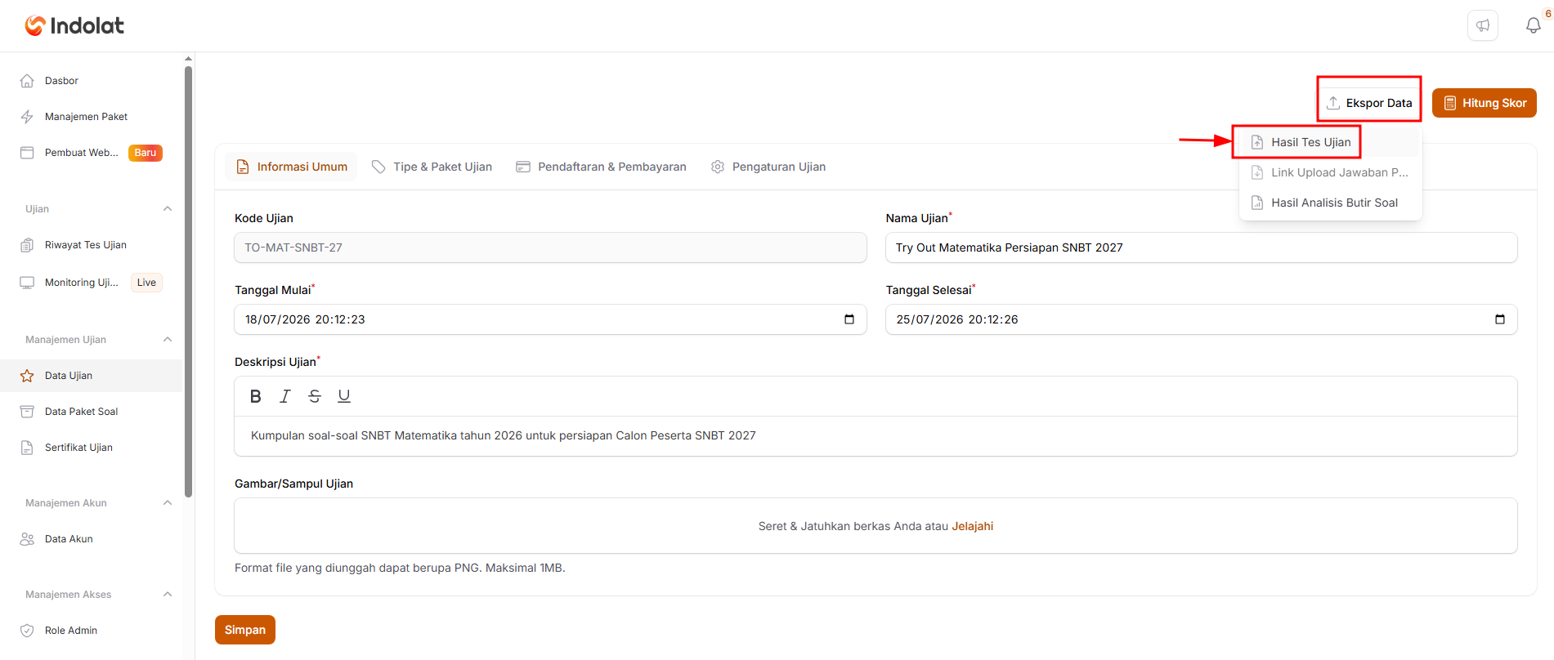
Task: Click the Kode Ujian input field
Action: (x=550, y=247)
